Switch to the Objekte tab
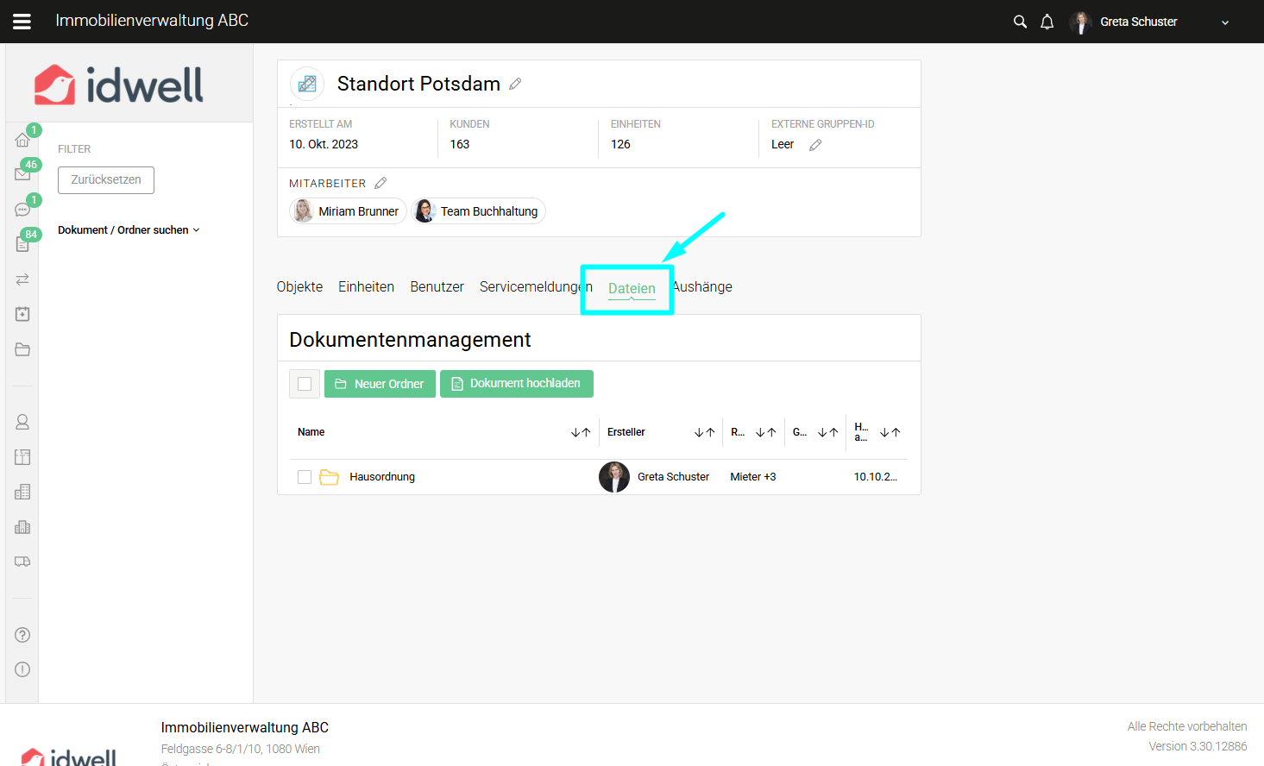This screenshot has width=1264, height=766. point(299,286)
